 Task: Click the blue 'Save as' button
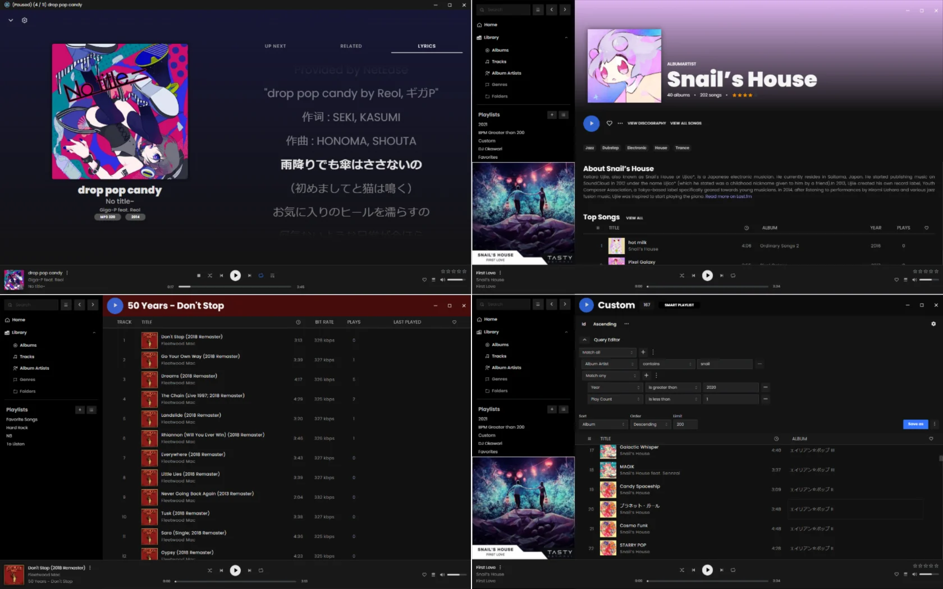915,424
